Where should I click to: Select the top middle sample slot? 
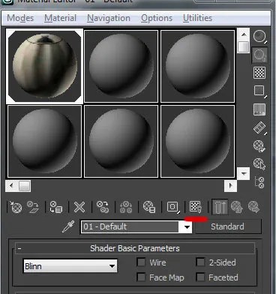click(121, 66)
